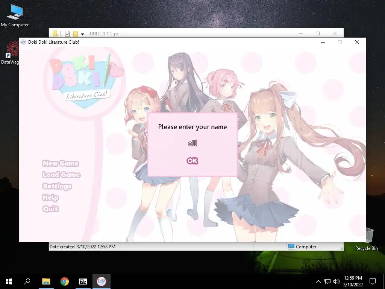
Task: Close the Doki Doki Literature Club window
Action: click(357, 42)
